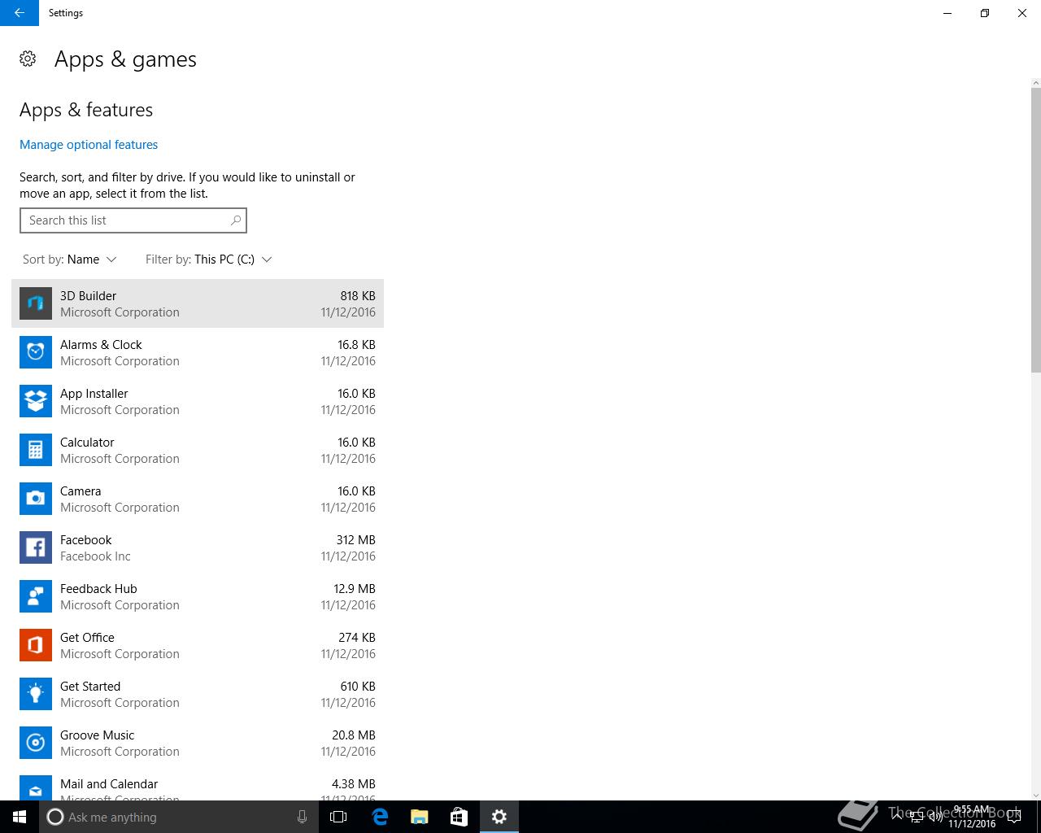
Task: Click the Alarms & Clock app icon
Action: tap(36, 352)
